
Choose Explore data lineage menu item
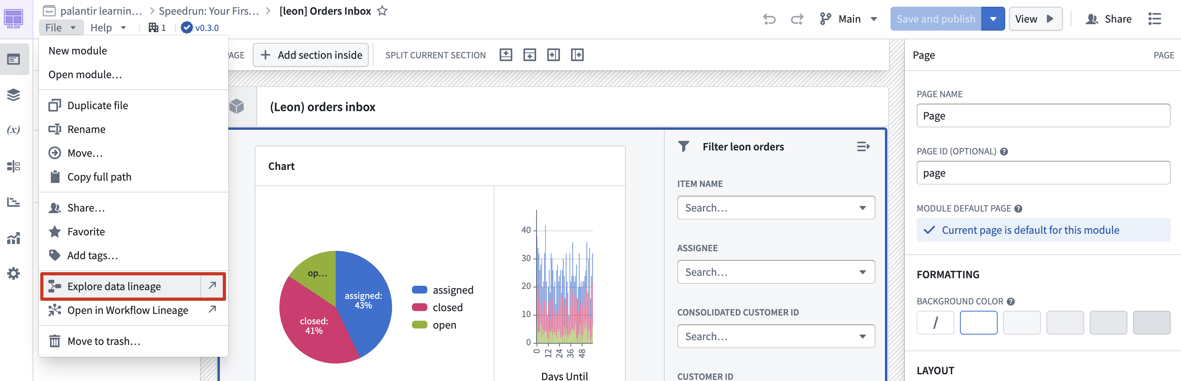click(x=114, y=287)
